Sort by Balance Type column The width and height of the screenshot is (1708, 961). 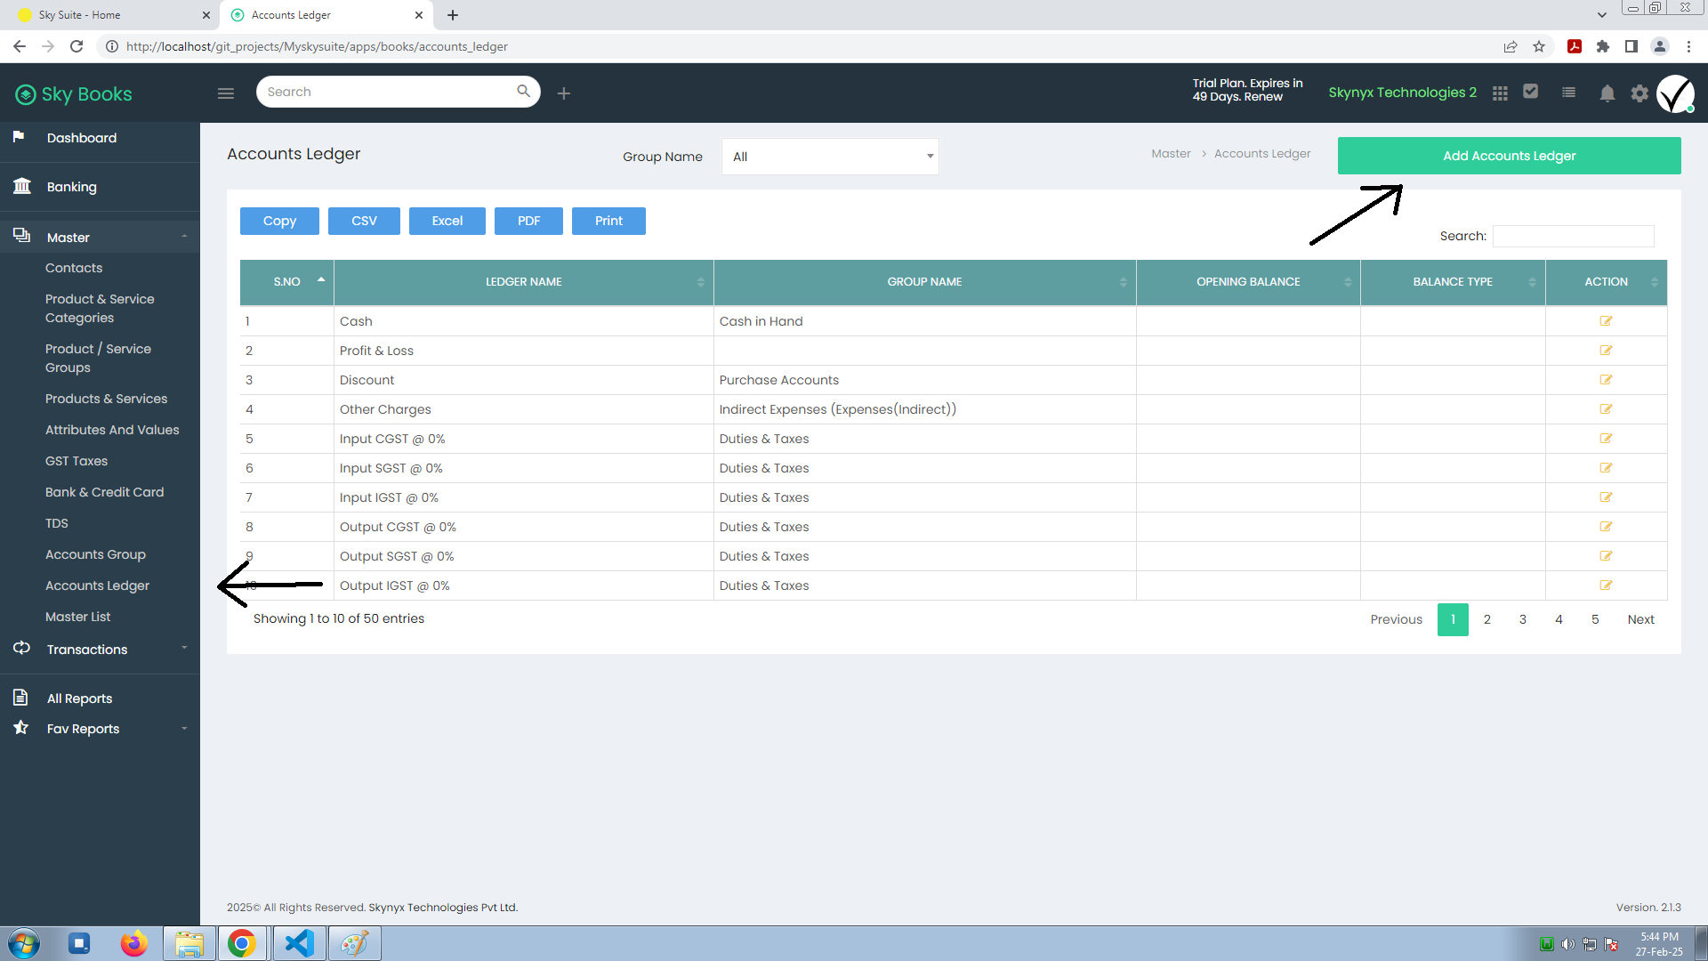coord(1453,282)
